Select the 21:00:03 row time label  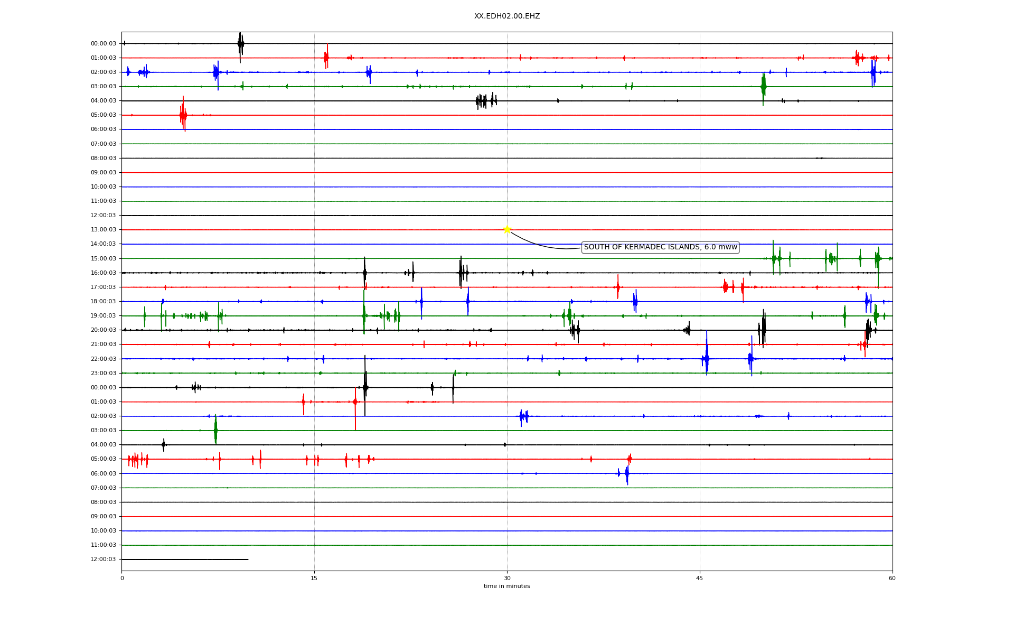[103, 344]
